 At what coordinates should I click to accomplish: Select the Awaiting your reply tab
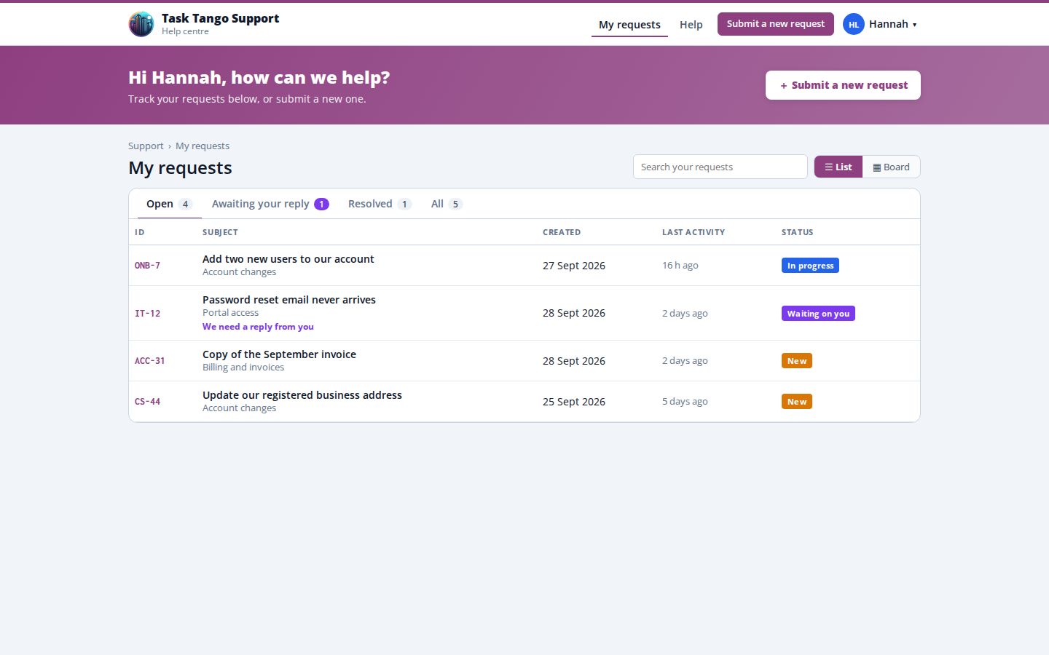pos(270,204)
